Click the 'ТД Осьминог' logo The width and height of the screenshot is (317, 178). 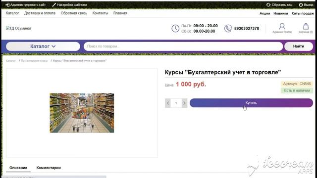coord(19,28)
